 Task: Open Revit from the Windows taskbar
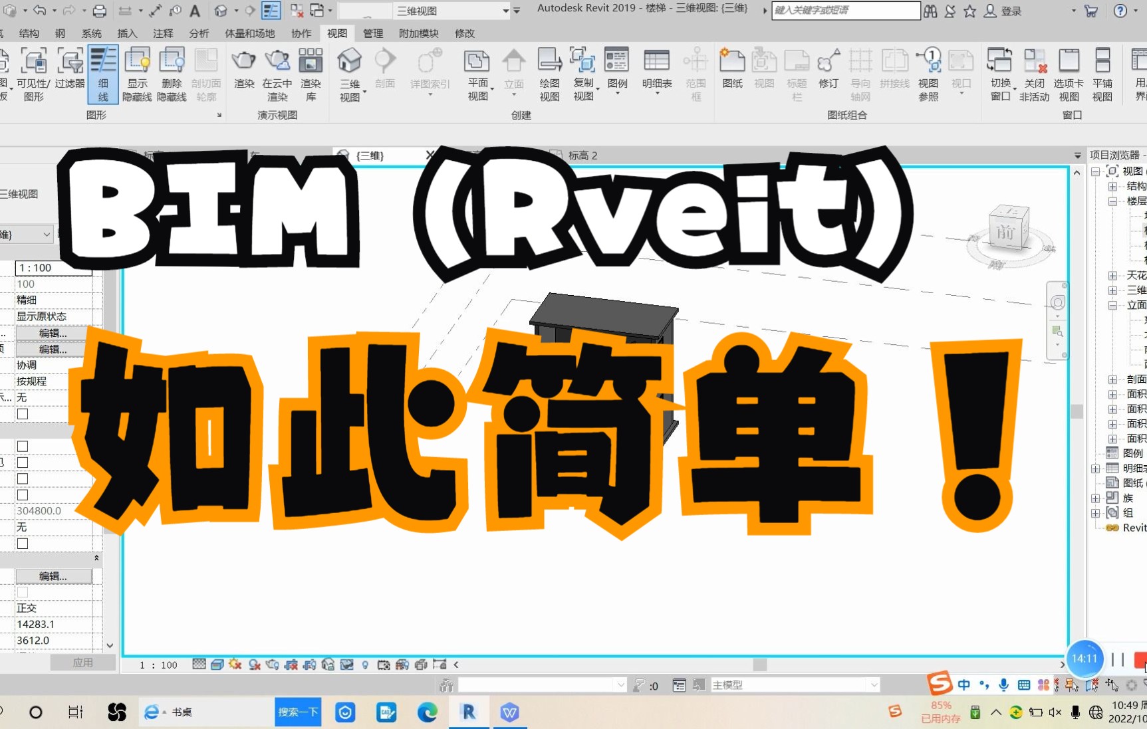pos(469,712)
